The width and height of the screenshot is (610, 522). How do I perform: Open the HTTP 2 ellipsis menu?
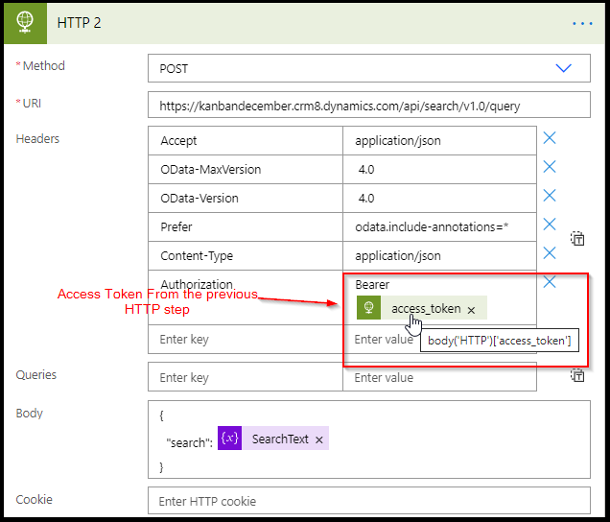(x=582, y=23)
